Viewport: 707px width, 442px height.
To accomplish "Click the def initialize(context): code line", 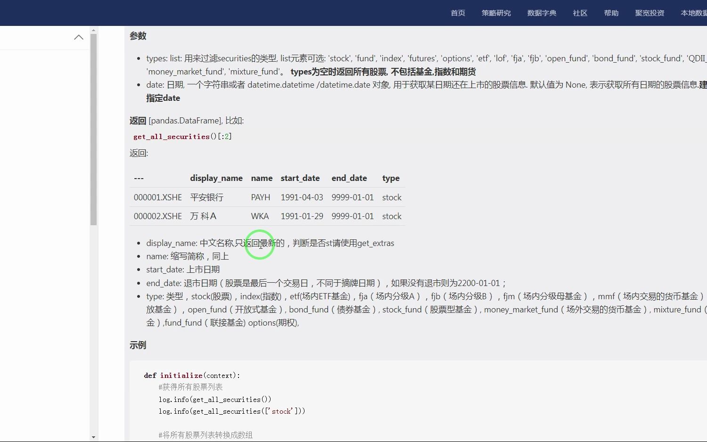I will pos(192,376).
